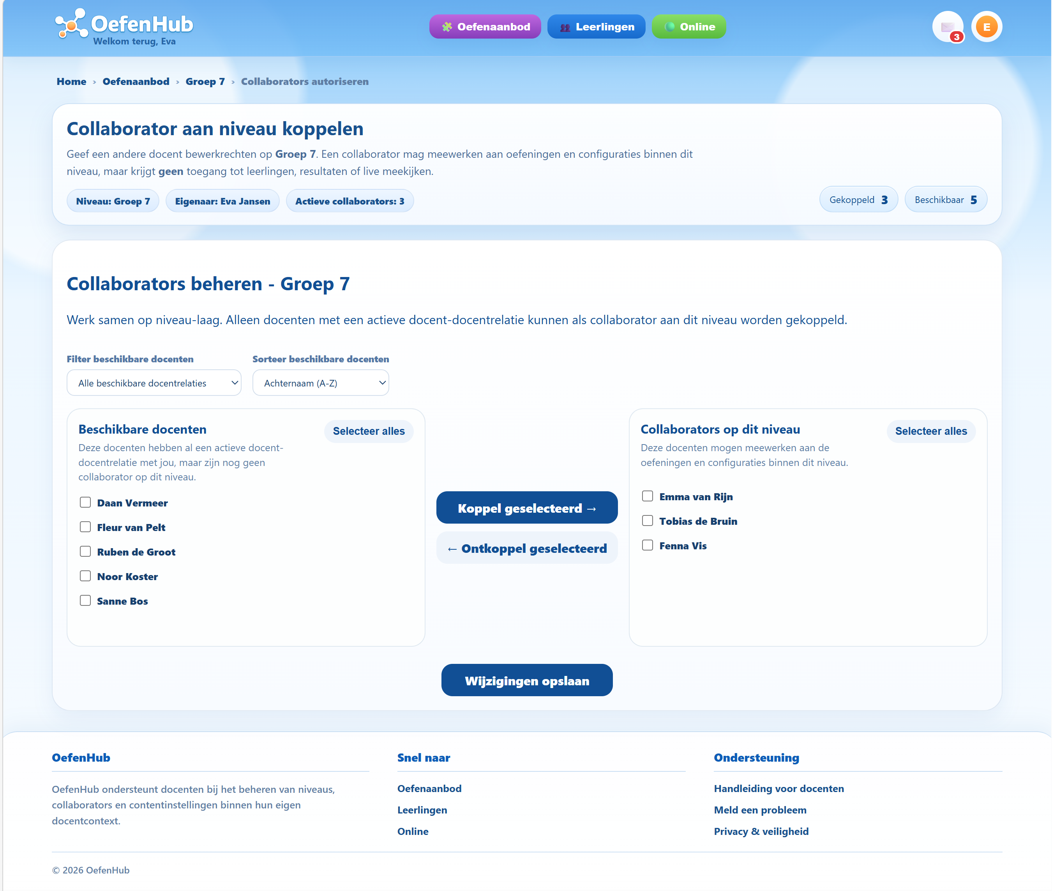Open the Filter beschikbare docenten dropdown

[x=154, y=383]
